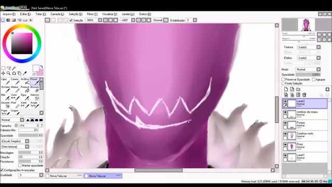Toggle the Seleção checkbox in toolbar

71,20
